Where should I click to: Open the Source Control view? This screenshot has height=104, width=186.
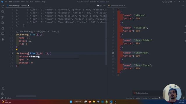coord(3,17)
